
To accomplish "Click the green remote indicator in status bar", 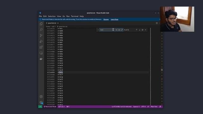I will point(40,107).
